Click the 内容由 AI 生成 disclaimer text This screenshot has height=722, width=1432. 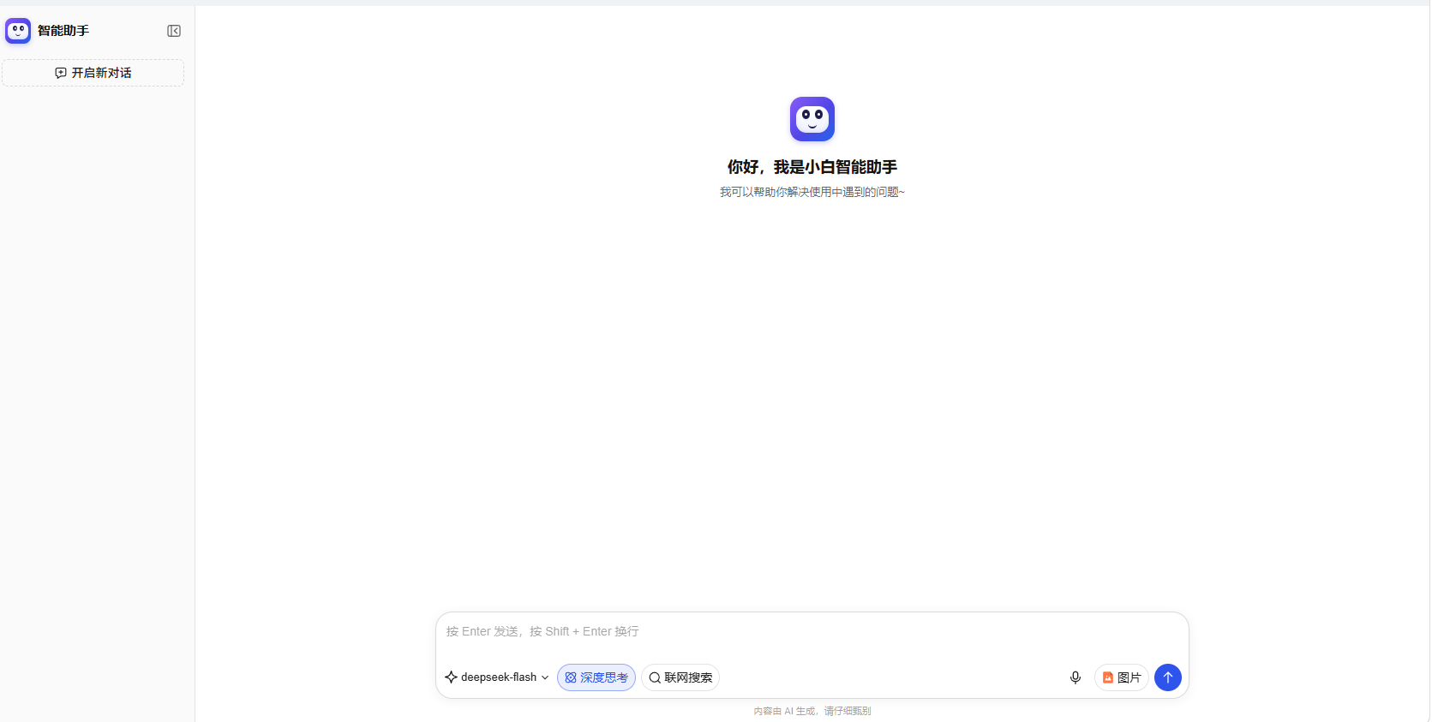[812, 711]
